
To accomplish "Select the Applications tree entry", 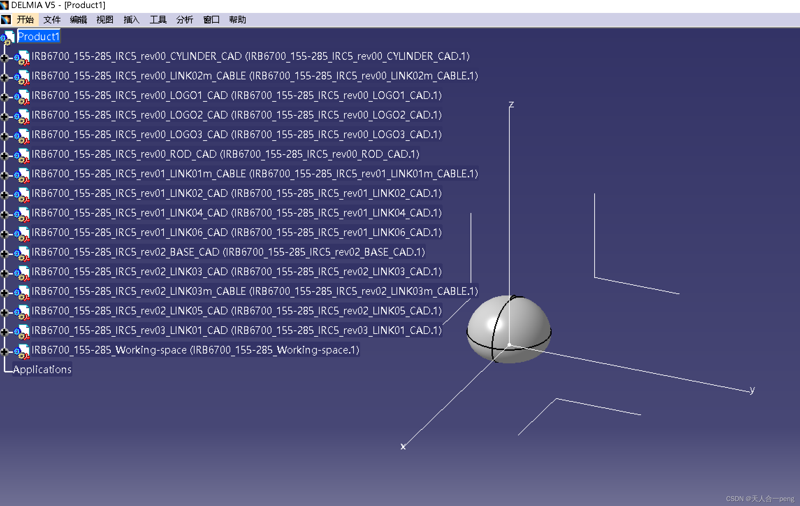I will click(42, 370).
